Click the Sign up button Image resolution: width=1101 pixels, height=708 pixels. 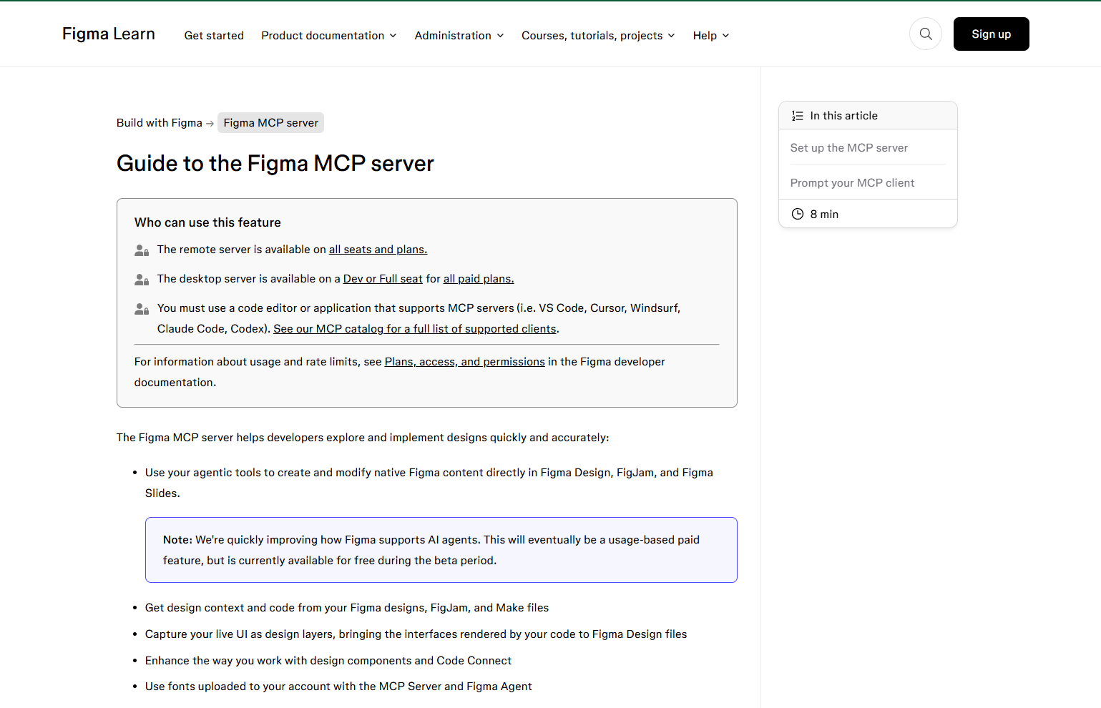(x=991, y=34)
